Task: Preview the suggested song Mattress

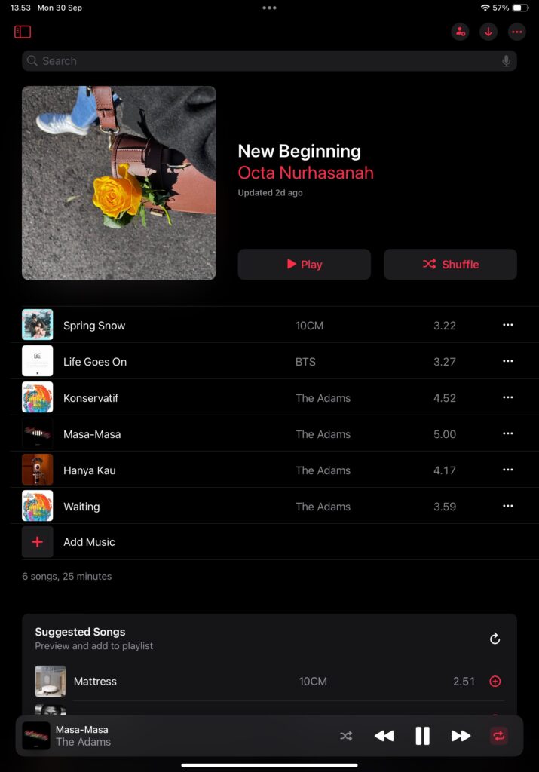Action: coord(95,682)
